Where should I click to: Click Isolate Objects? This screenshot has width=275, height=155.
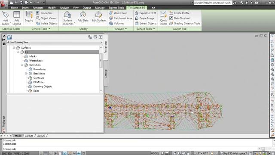coord(47,23)
